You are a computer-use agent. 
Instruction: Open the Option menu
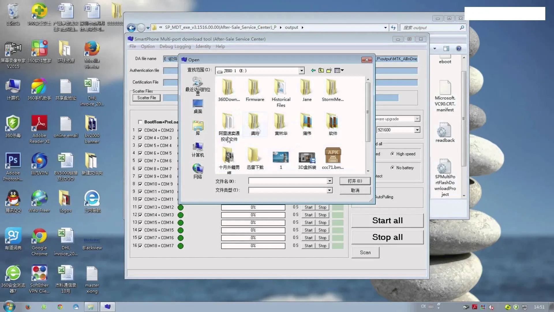(x=147, y=47)
